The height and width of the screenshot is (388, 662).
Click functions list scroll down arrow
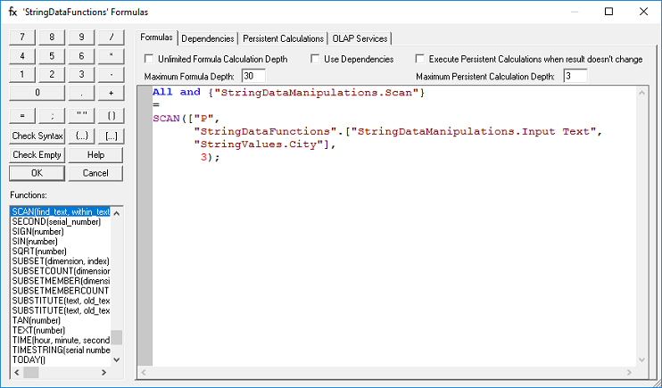click(117, 359)
